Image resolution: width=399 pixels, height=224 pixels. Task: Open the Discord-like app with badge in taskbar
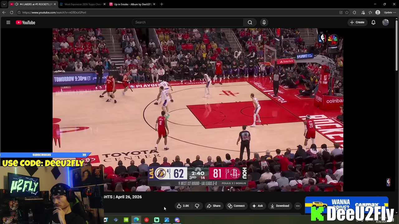coord(177,220)
